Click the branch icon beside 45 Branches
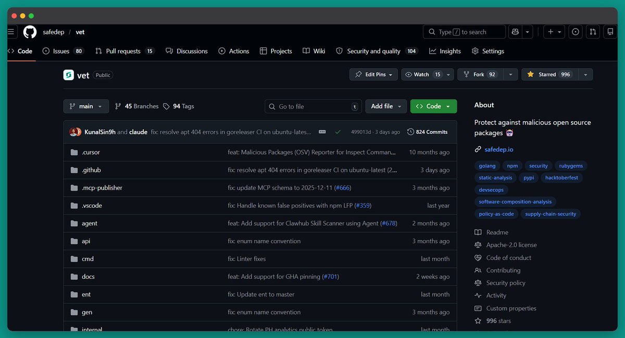Screen dimensions: 625x338 click(x=118, y=106)
